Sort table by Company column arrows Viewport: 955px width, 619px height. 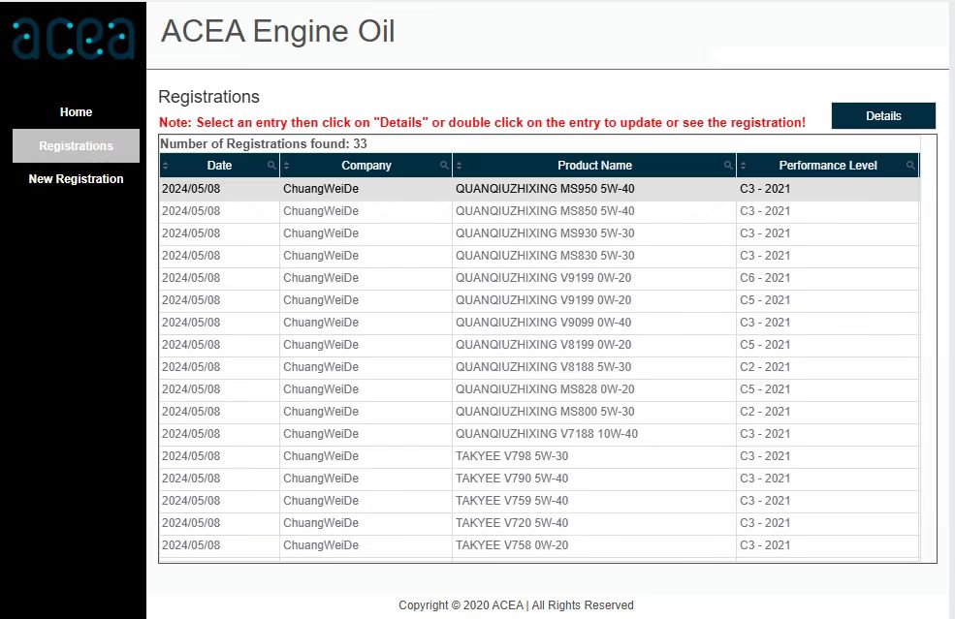(x=286, y=166)
